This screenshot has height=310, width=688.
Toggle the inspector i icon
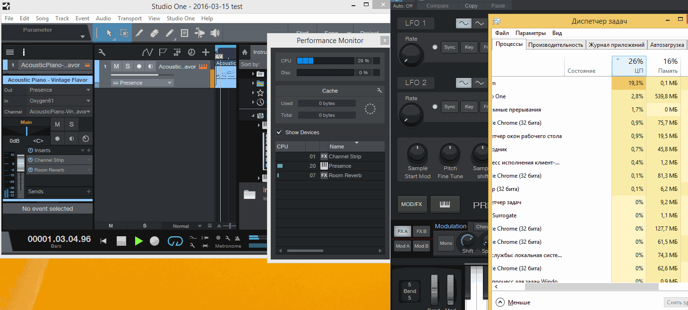[x=24, y=52]
